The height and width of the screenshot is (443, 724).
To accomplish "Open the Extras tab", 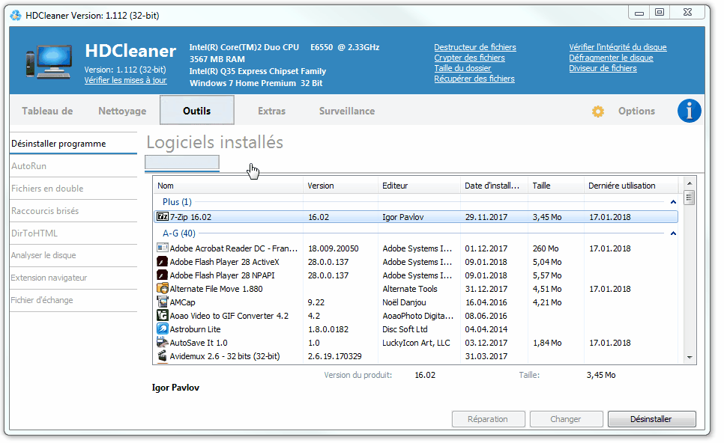I will pyautogui.click(x=271, y=111).
